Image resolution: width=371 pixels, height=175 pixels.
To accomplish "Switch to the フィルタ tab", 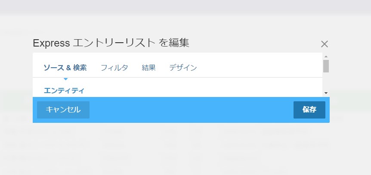I will tap(114, 68).
